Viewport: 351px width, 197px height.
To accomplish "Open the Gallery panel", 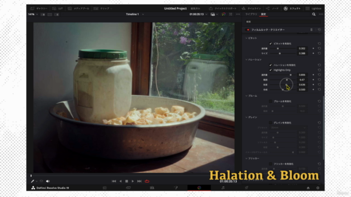I will (x=38, y=9).
